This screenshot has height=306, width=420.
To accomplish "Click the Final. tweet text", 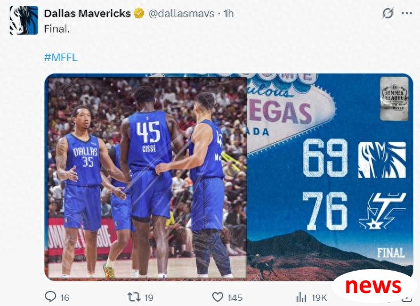I will (x=57, y=29).
